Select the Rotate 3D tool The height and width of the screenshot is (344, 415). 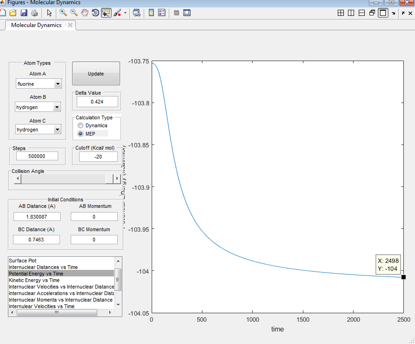tap(95, 13)
